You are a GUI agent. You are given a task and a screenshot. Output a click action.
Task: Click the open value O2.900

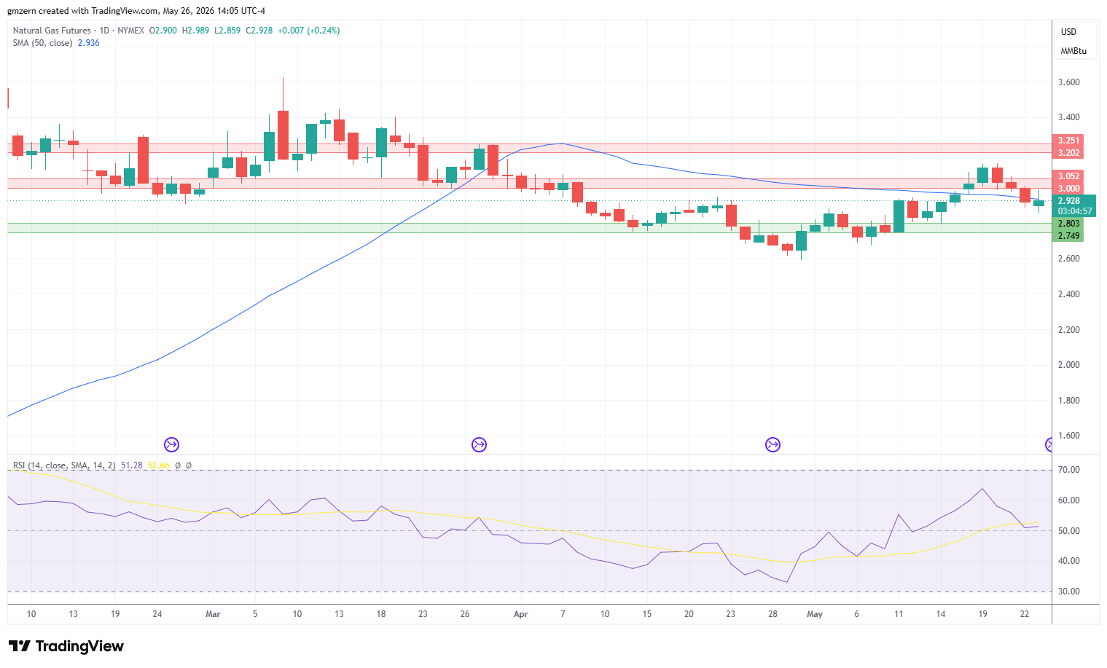(163, 31)
